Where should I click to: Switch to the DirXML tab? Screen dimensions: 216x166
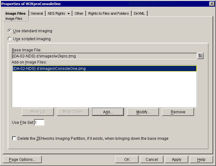tap(139, 13)
